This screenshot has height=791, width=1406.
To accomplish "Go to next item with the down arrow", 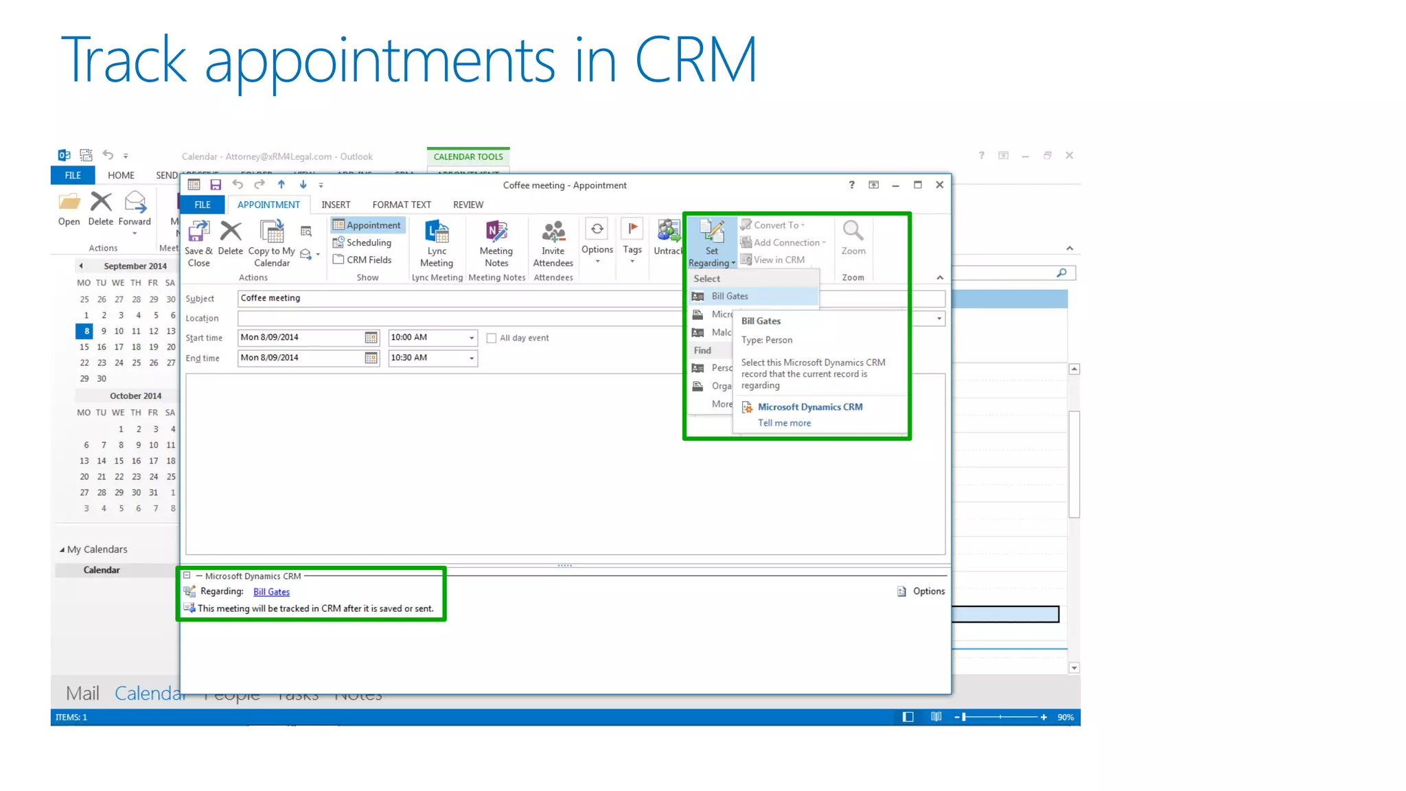I will pos(303,185).
